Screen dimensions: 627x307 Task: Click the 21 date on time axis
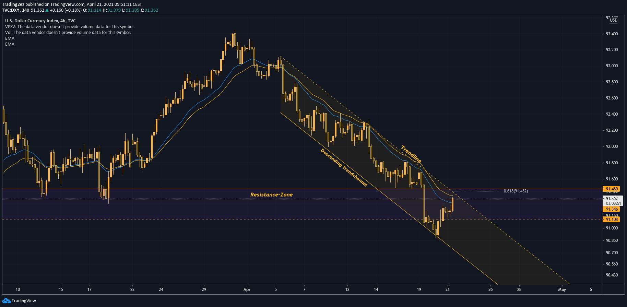(x=447, y=290)
